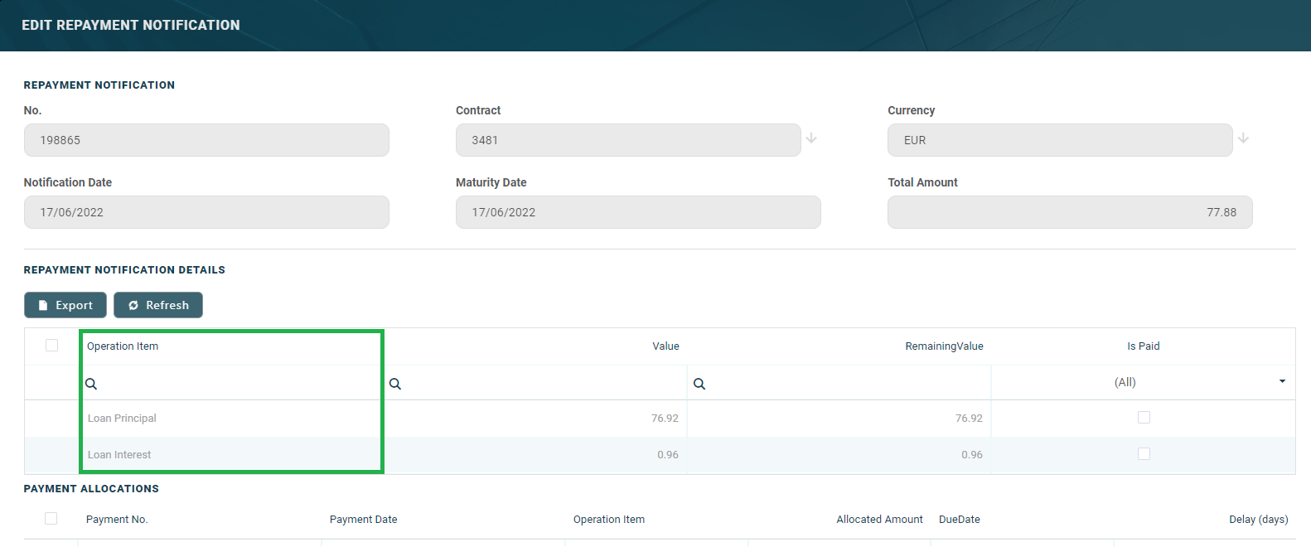Click search icon in Operation Item filter
Image resolution: width=1311 pixels, height=547 pixels.
pyautogui.click(x=91, y=384)
